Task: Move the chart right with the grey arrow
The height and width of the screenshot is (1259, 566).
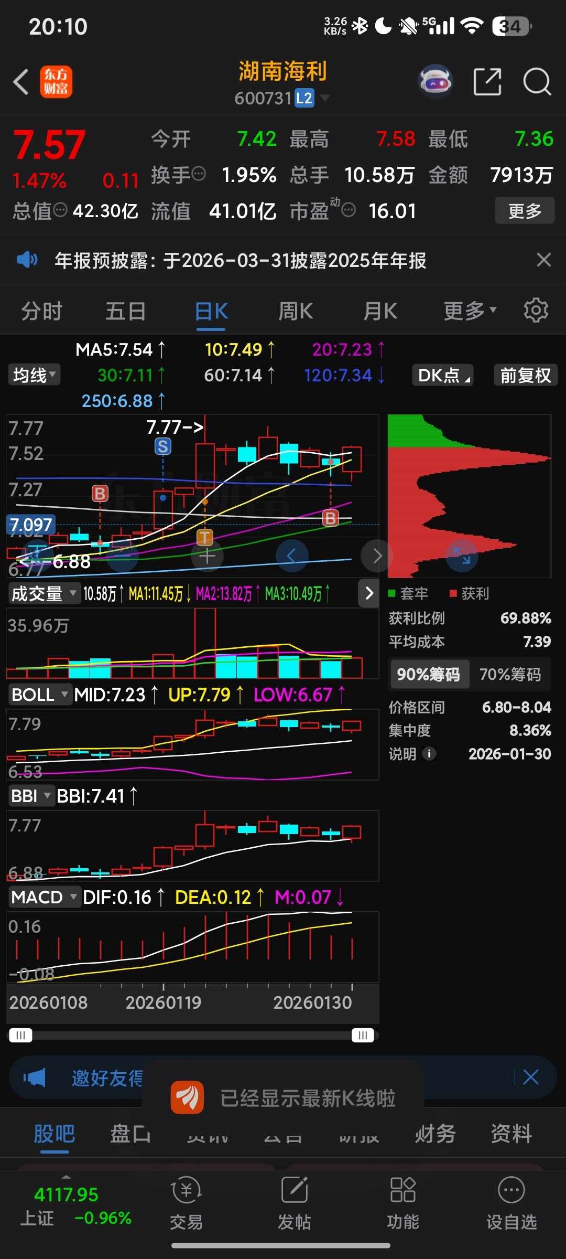Action: [377, 556]
